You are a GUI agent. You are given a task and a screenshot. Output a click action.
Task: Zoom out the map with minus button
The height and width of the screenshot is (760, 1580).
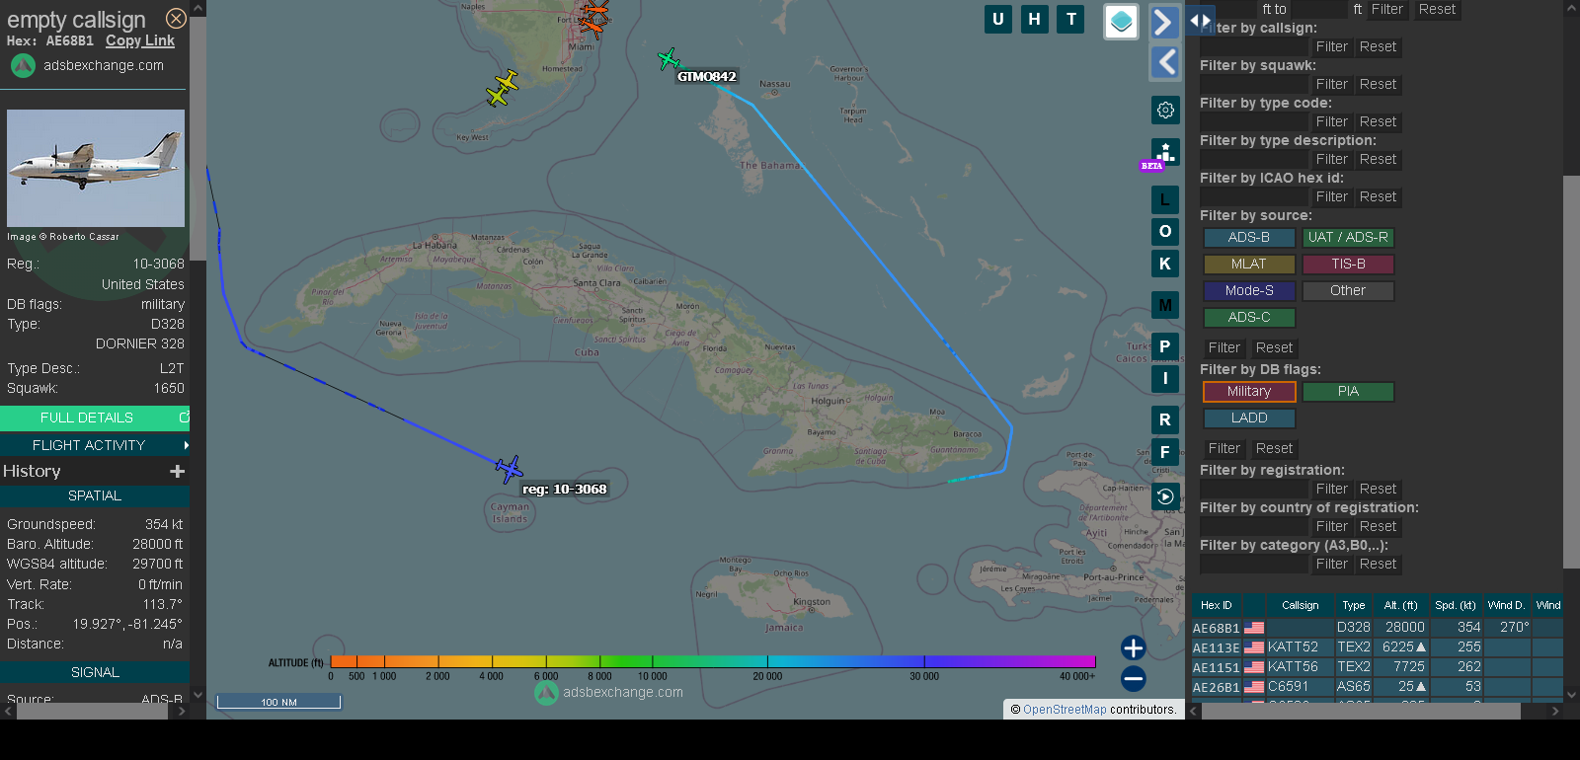pos(1134,678)
